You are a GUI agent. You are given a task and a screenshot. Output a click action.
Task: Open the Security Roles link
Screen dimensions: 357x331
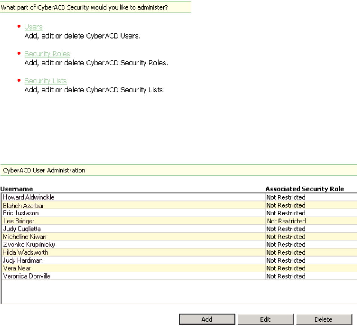pos(48,54)
